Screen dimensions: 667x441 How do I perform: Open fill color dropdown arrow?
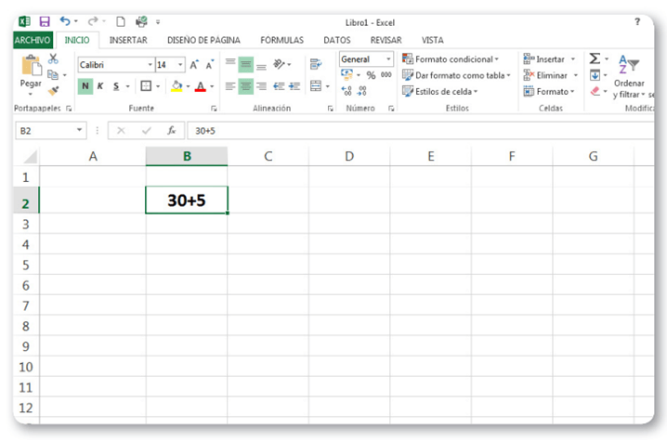click(188, 86)
